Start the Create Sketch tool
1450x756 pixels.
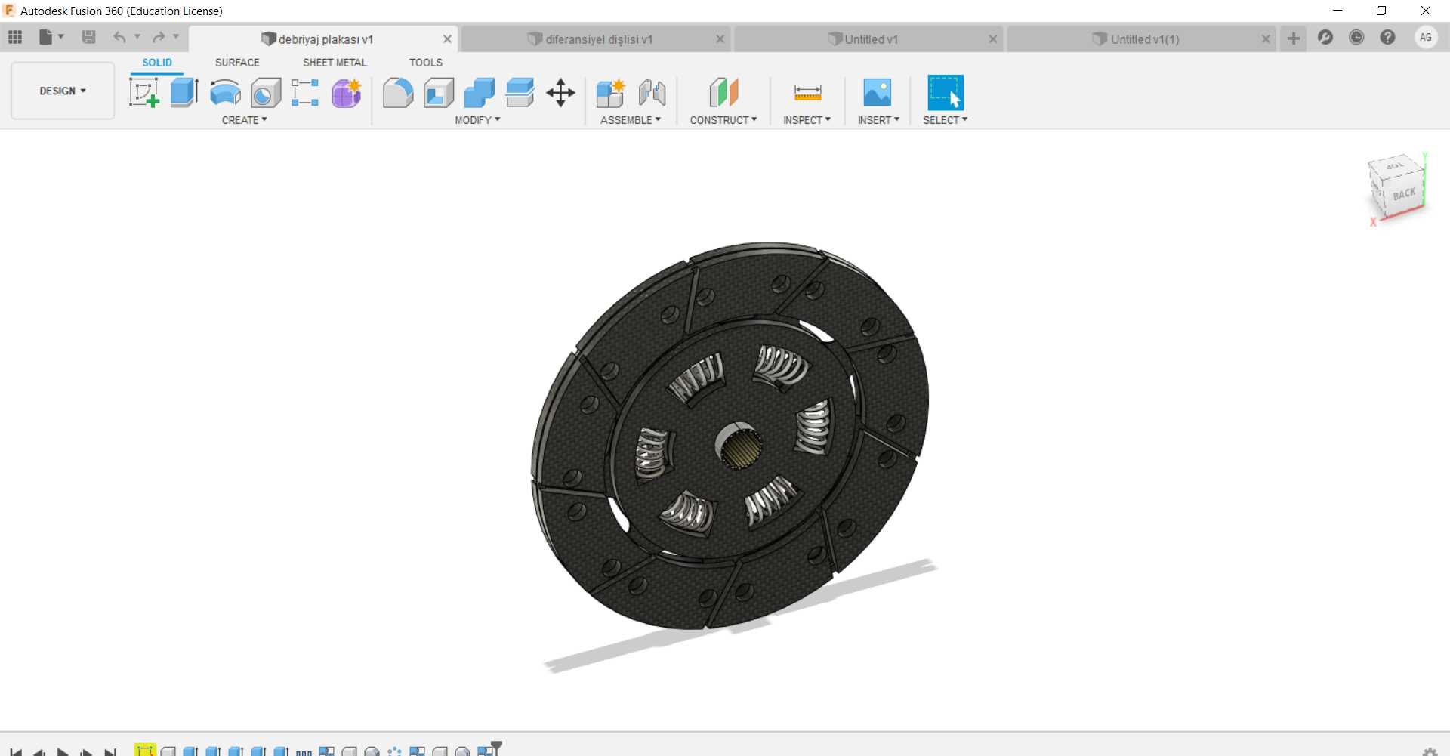pos(143,93)
